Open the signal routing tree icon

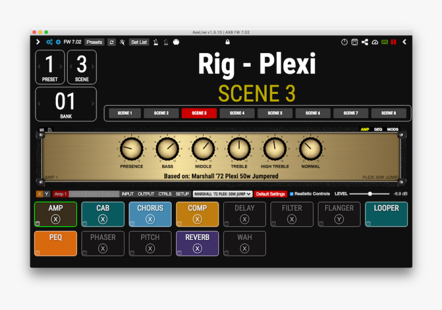[x=365, y=42]
